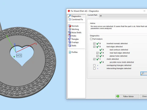The height and width of the screenshot is (110, 147).
Task: Click the Profiles document icon
Action: 70,52
